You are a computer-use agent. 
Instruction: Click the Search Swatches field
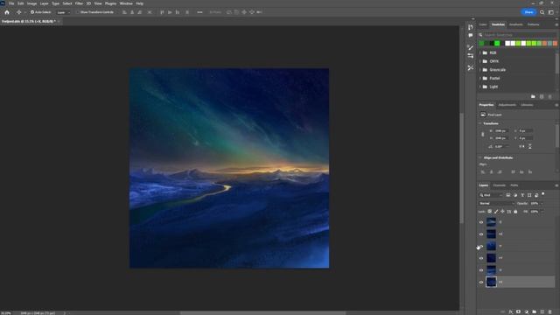(x=517, y=35)
